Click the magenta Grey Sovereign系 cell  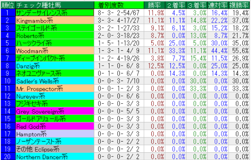pos(55,111)
